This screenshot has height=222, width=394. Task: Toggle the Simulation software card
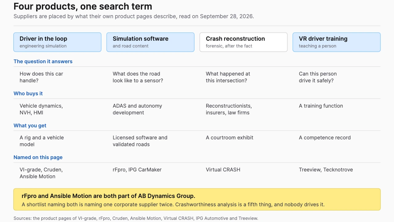point(151,42)
